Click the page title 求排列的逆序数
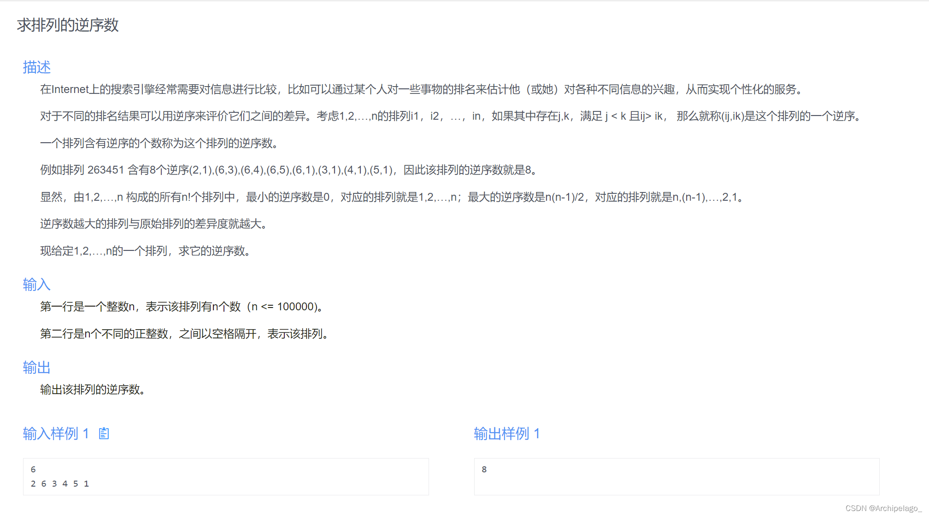This screenshot has height=517, width=929. click(x=68, y=25)
